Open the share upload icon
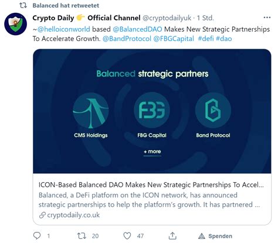The width and height of the screenshot is (278, 243). (172, 236)
